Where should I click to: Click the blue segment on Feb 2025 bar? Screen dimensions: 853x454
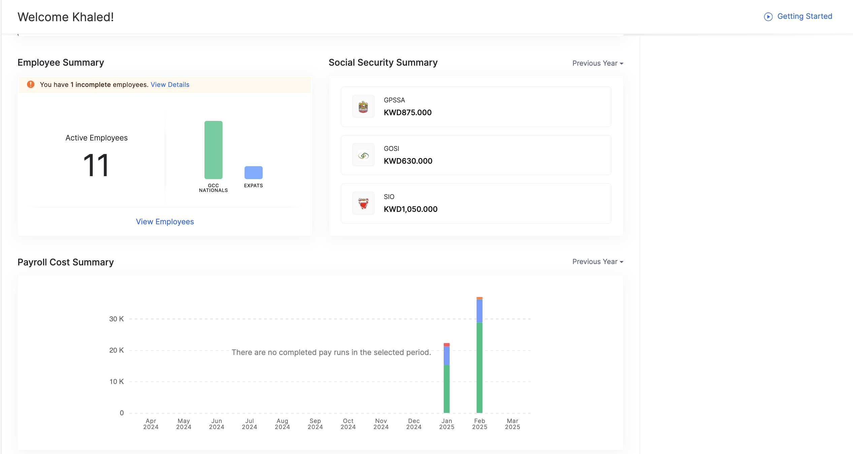pos(479,311)
